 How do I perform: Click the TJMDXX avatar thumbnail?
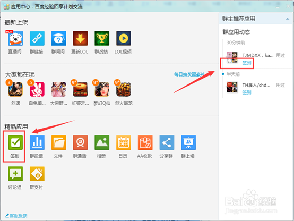[232, 58]
